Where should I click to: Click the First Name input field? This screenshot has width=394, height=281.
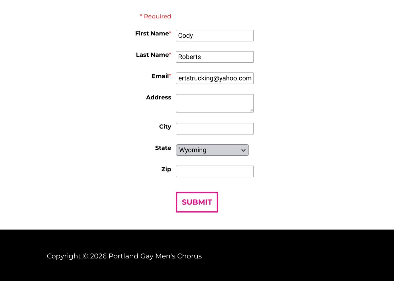215,36
